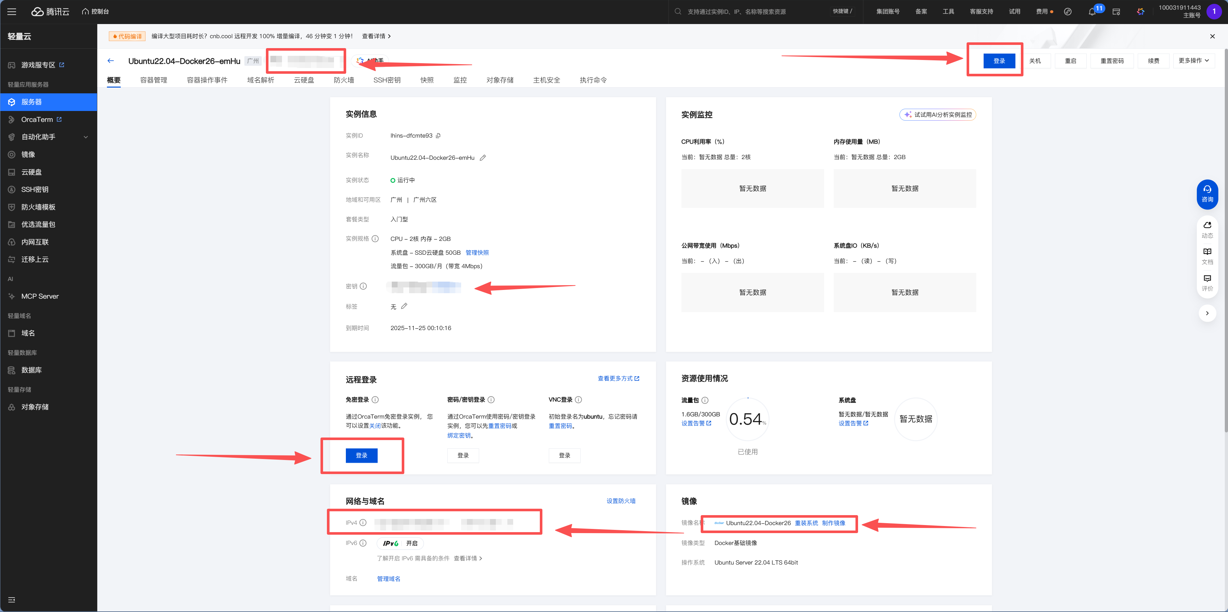Image resolution: width=1228 pixels, height=612 pixels.
Task: Edit the instance name with the pencil icon
Action: pos(483,157)
